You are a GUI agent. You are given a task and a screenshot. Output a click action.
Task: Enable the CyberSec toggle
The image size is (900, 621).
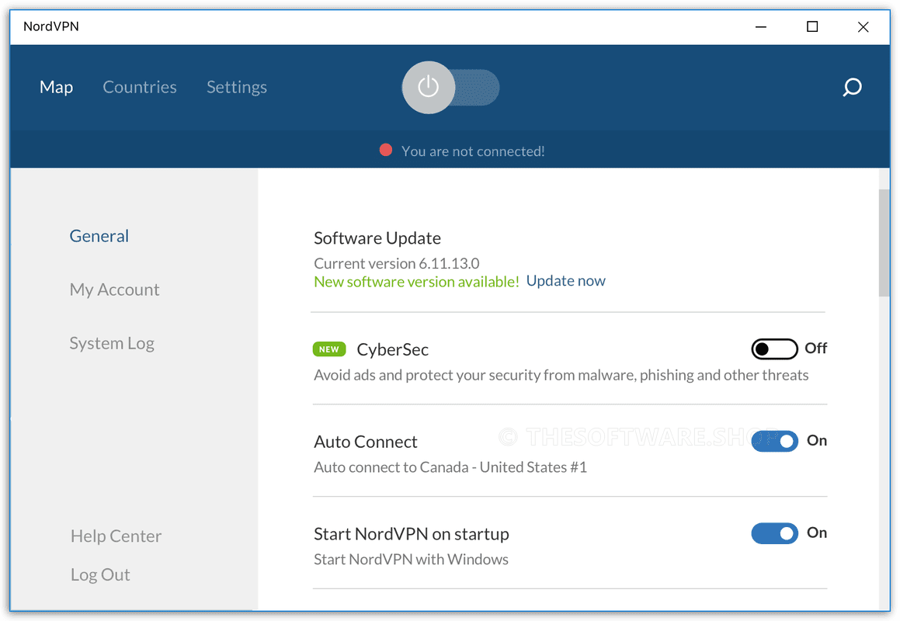(x=774, y=349)
